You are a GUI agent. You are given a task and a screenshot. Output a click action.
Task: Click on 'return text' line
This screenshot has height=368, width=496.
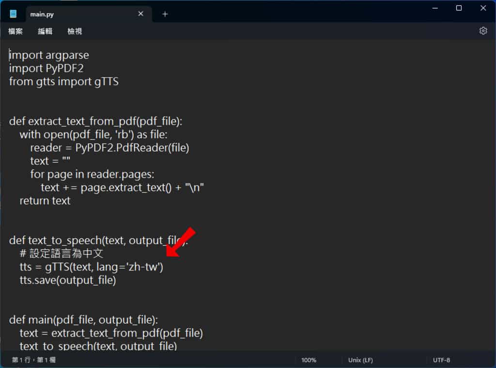click(x=45, y=201)
